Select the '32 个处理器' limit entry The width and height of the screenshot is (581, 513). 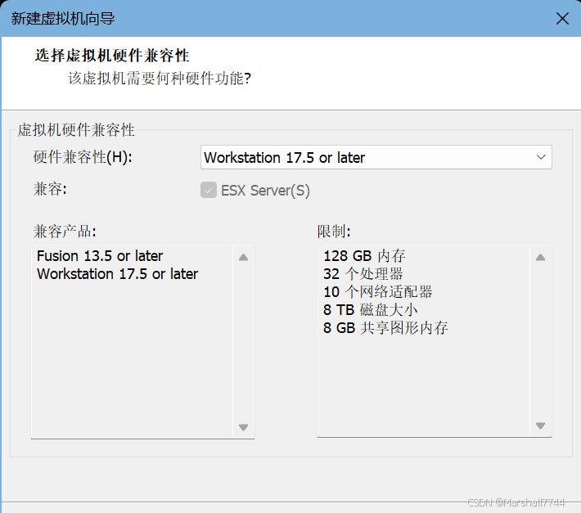point(363,274)
